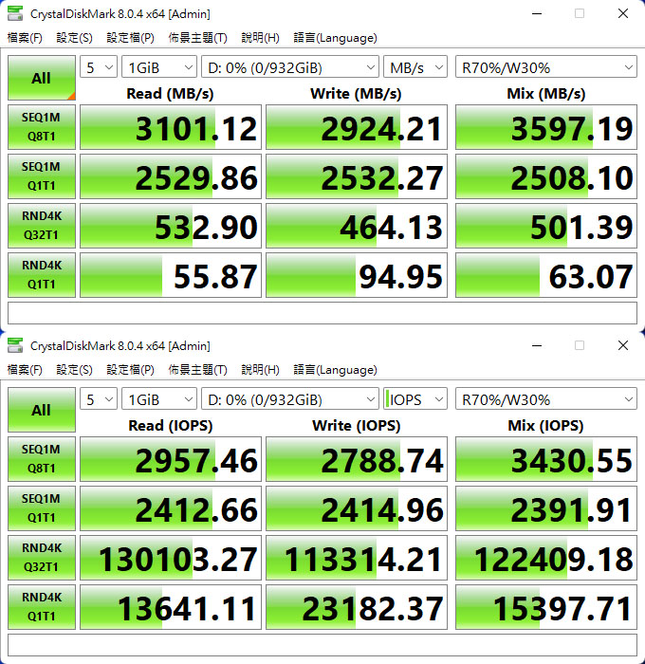Open 語言(Language) menu in bottom window
The width and height of the screenshot is (645, 664).
point(335,370)
